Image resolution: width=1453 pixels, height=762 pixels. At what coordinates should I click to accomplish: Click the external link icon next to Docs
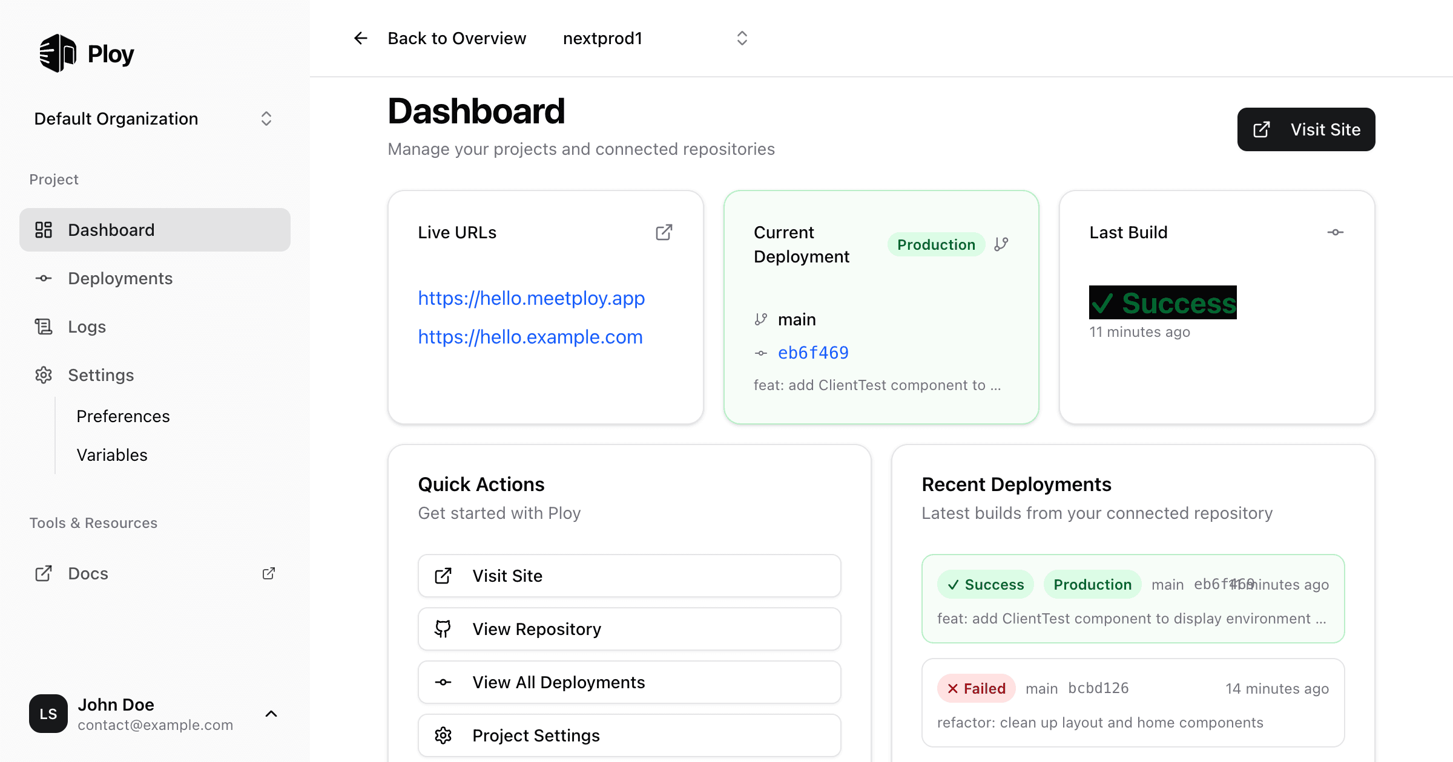tap(269, 573)
